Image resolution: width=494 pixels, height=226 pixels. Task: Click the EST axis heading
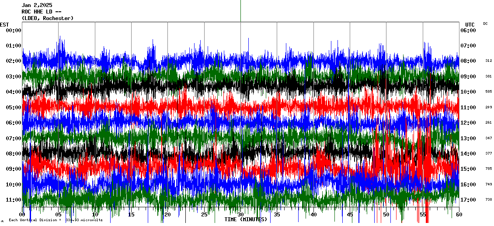4,24
